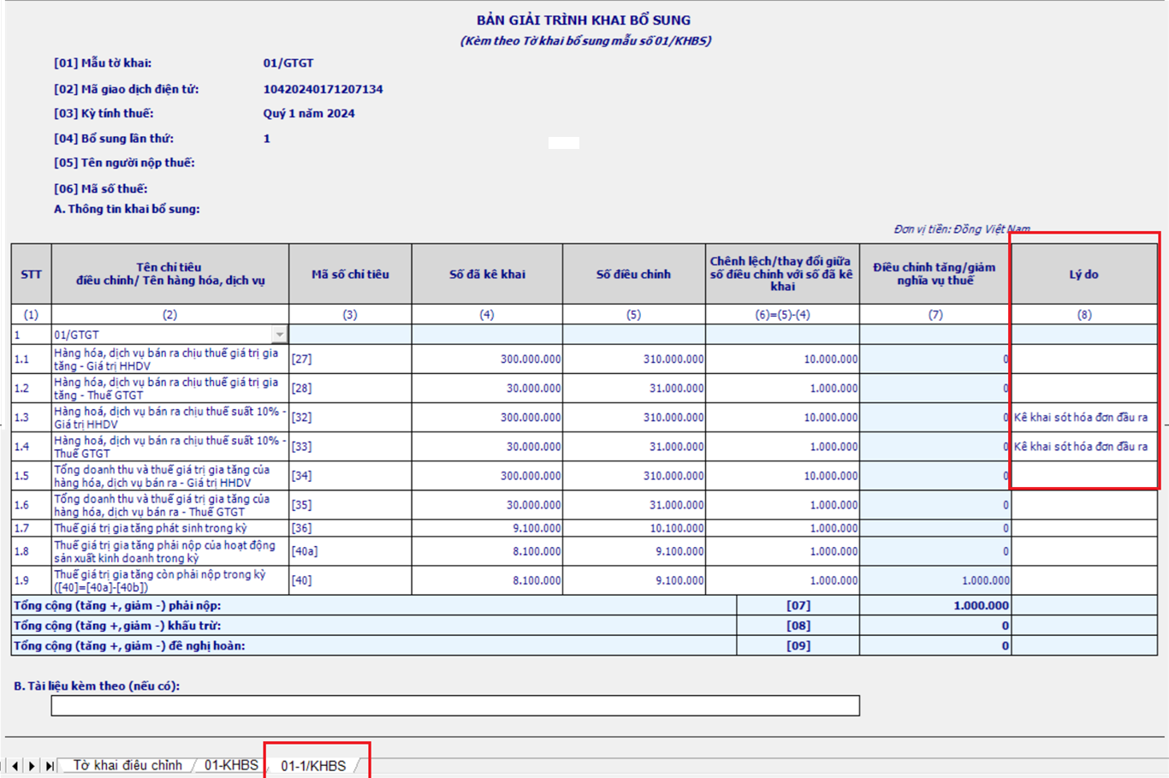Click indicator code [33]
Image resolution: width=1169 pixels, height=778 pixels.
301,447
